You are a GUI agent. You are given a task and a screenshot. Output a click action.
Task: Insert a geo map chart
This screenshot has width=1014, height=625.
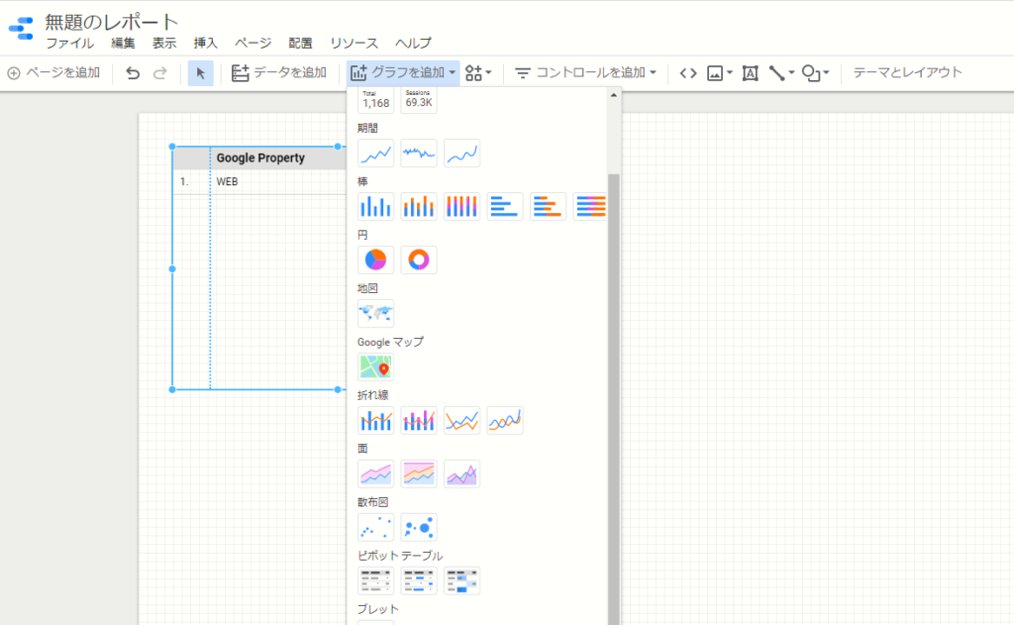pos(375,314)
